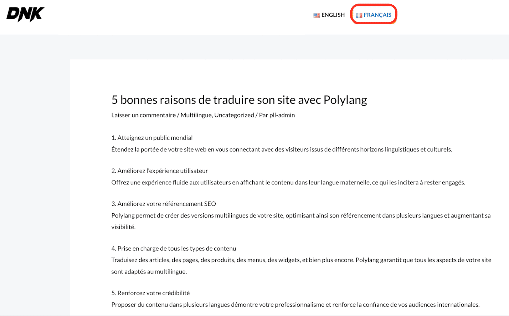Click paragraph starting Proposer du contenu
This screenshot has height=316, width=509.
[x=295, y=305]
